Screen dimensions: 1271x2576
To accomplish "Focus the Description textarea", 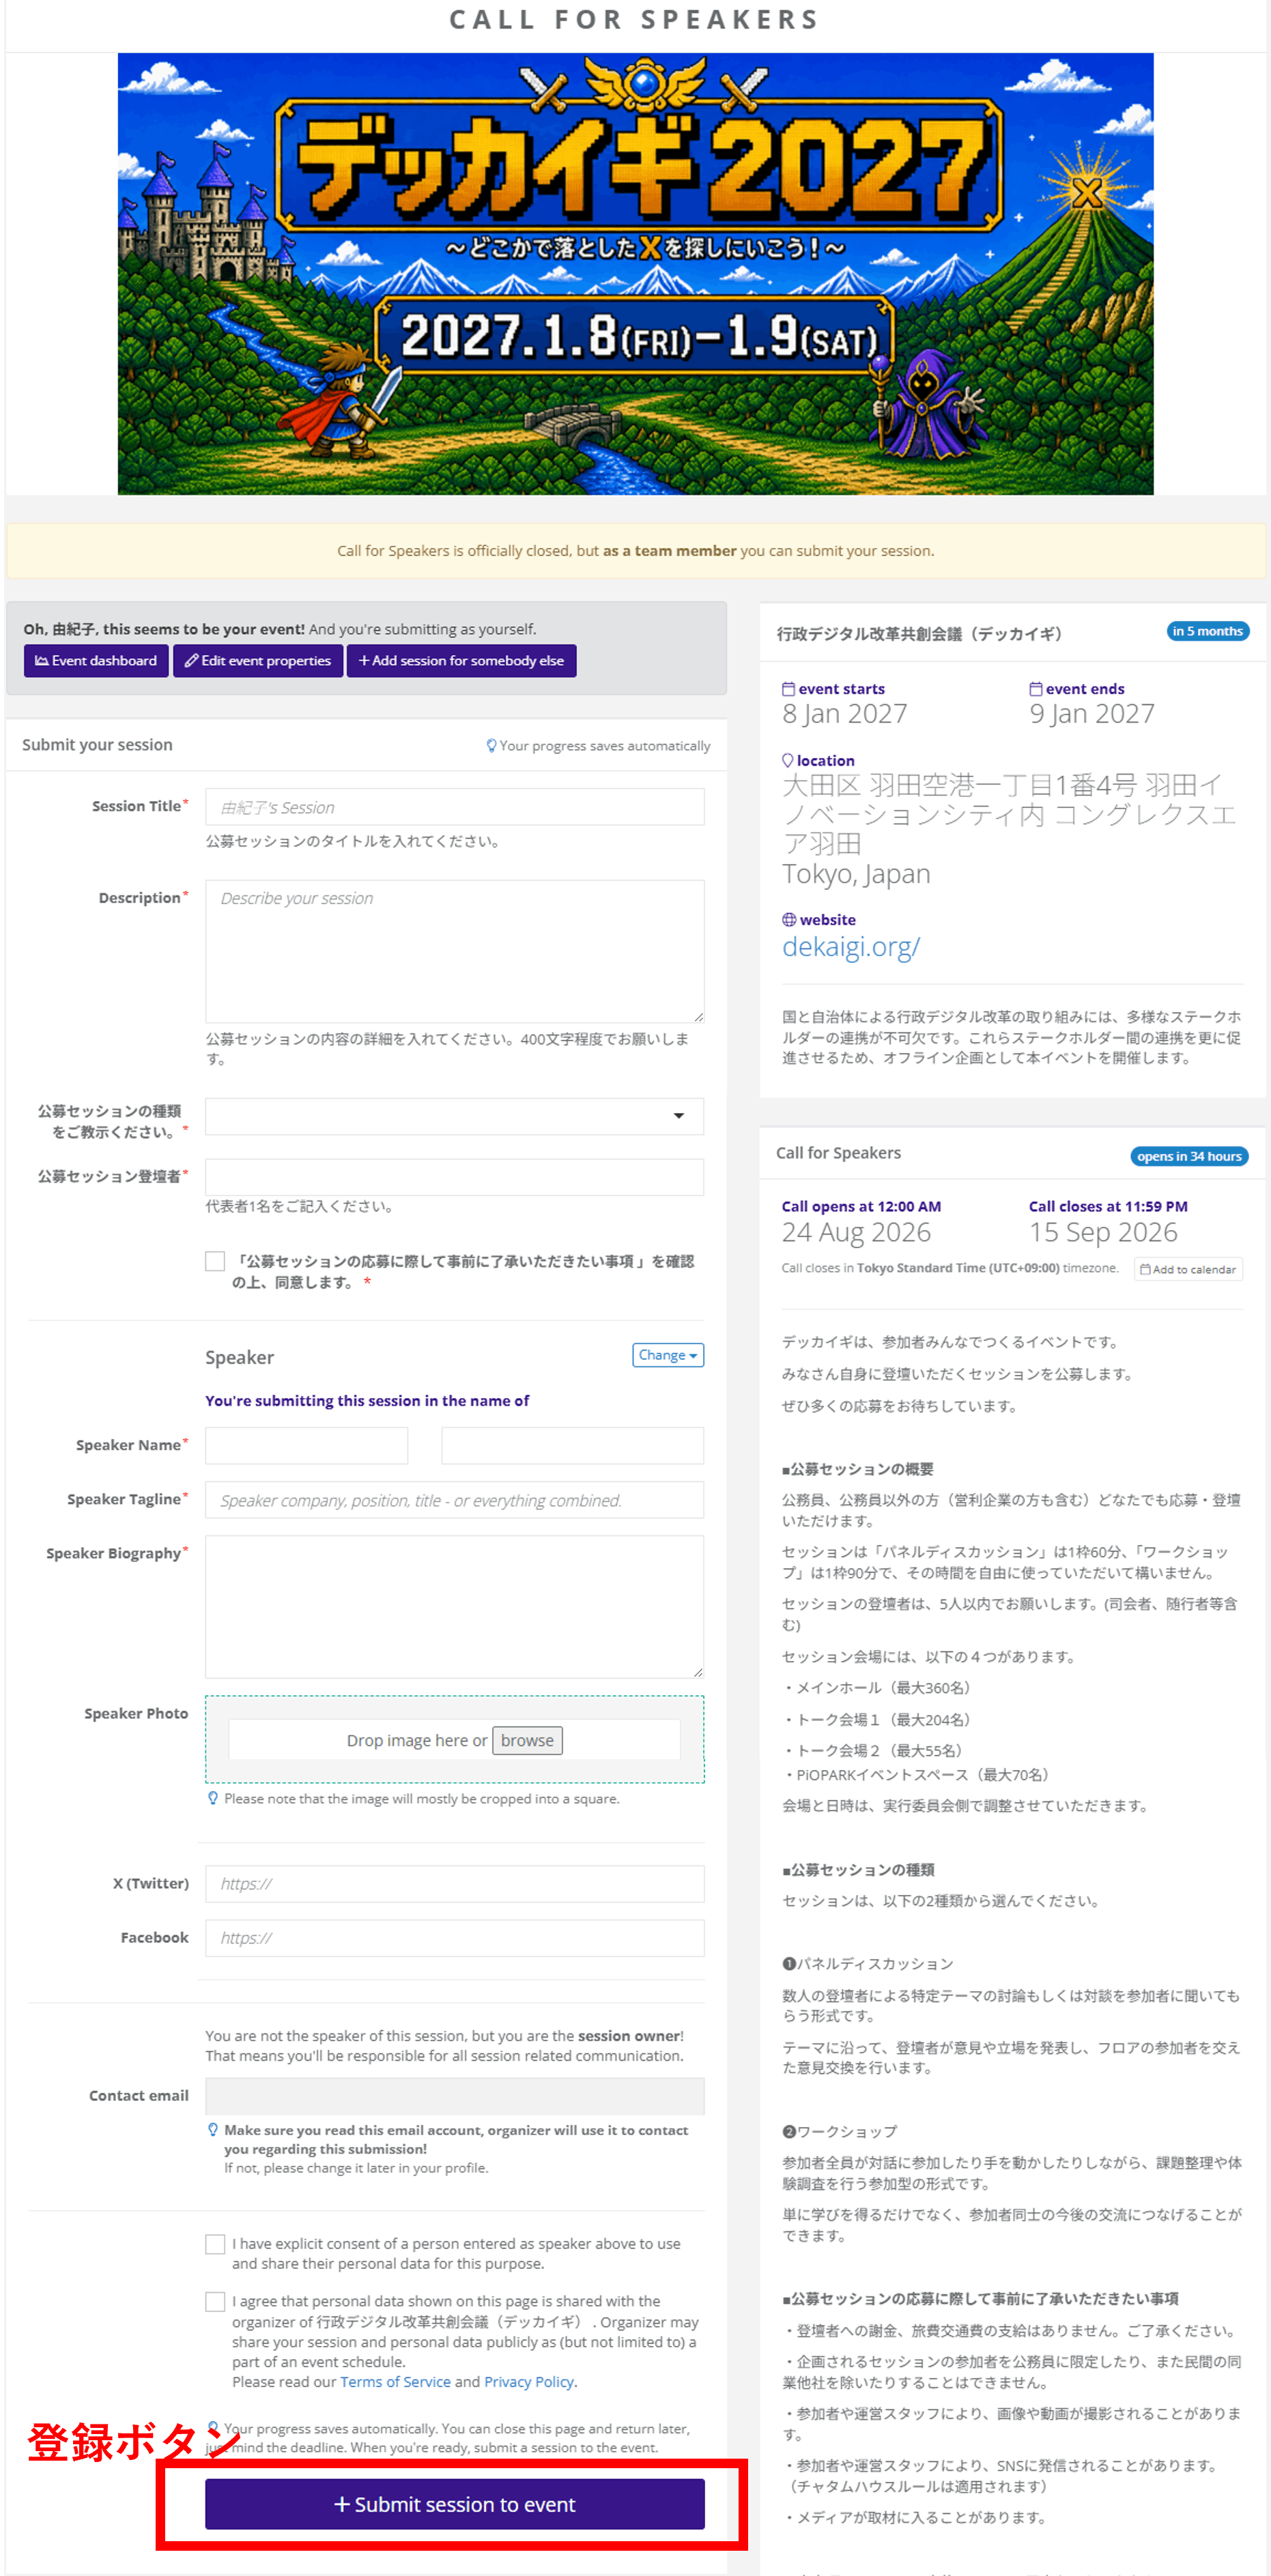I will 454,951.
